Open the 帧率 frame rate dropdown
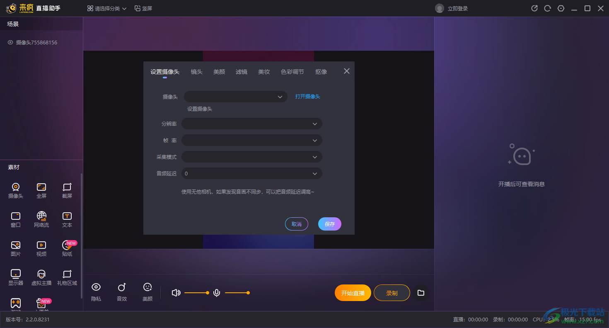This screenshot has width=609, height=328. [x=252, y=140]
